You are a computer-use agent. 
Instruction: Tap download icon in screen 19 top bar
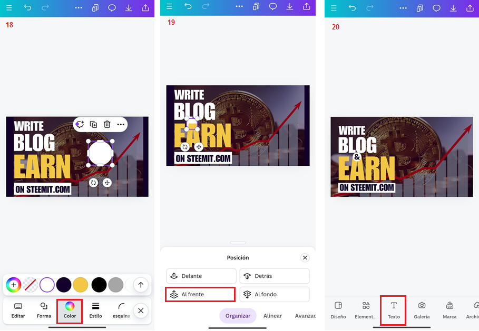290,6
